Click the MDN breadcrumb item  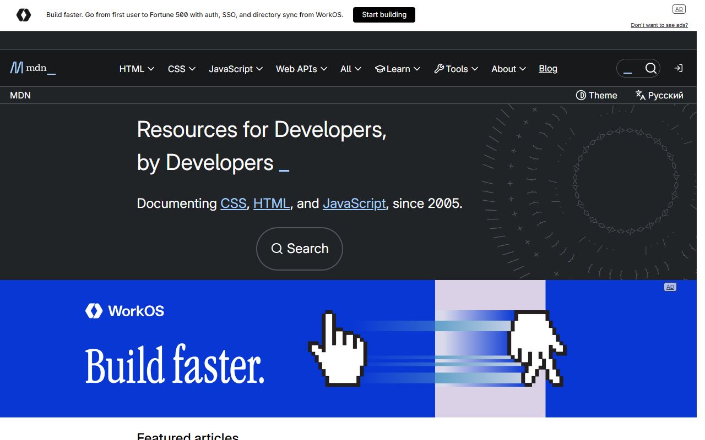tap(20, 95)
